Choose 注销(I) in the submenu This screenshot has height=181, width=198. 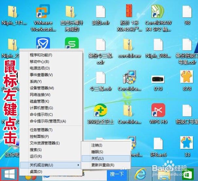coord(106,145)
